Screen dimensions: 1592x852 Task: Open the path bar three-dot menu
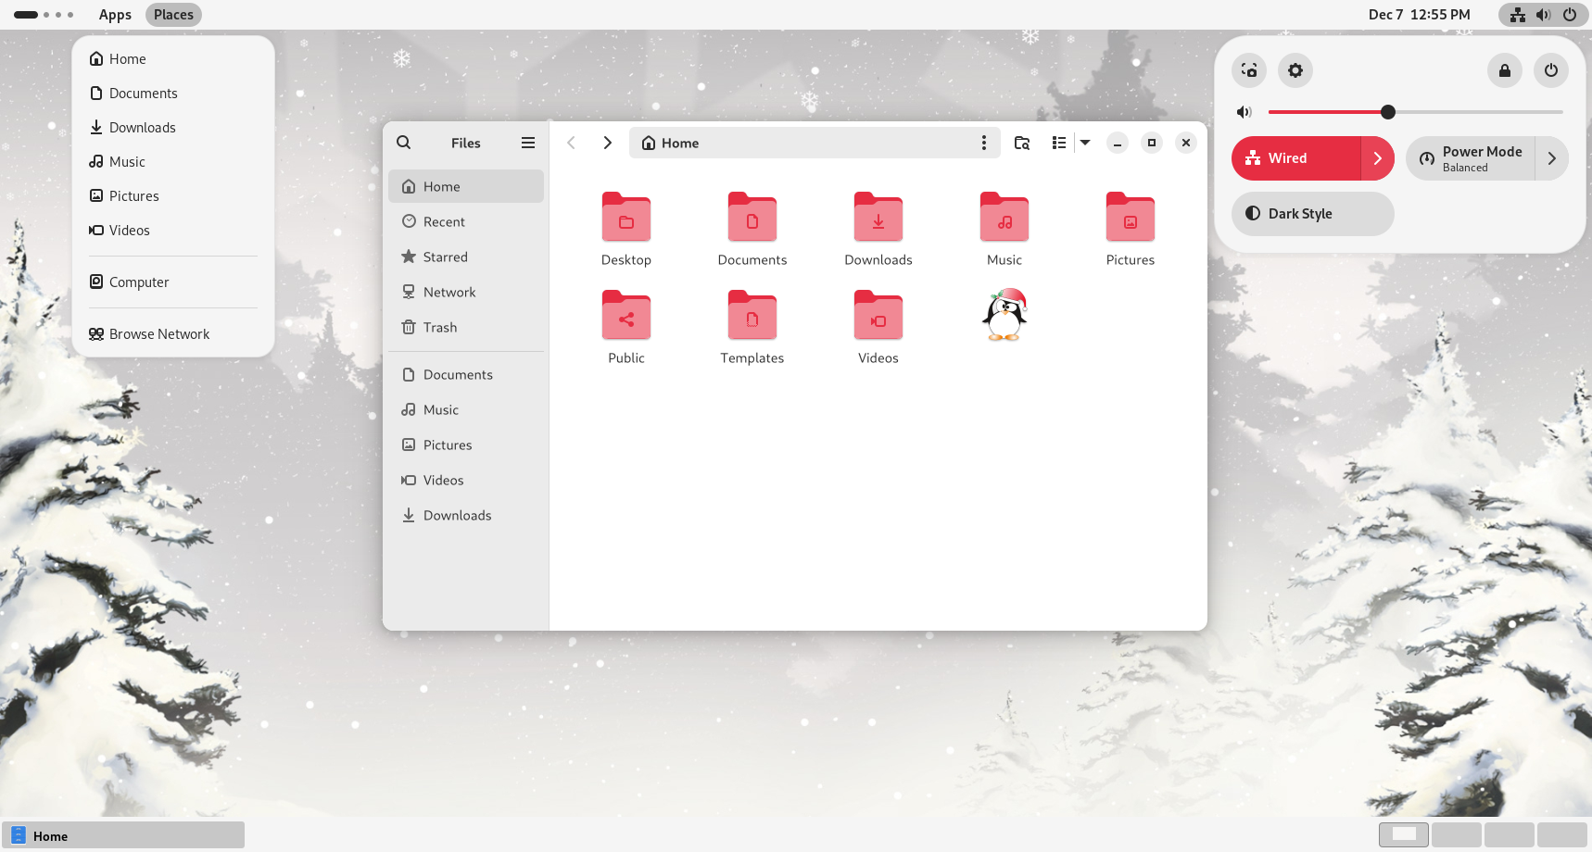984,143
